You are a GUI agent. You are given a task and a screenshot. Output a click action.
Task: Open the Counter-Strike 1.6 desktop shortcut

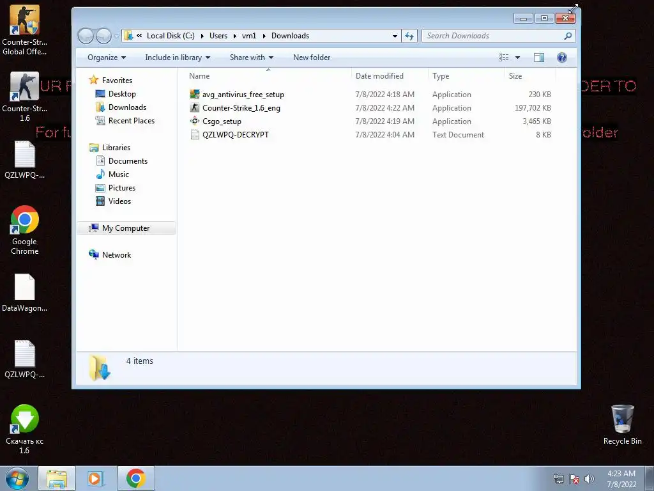coord(25,97)
